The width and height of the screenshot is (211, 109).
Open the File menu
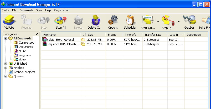(x=14, y=10)
